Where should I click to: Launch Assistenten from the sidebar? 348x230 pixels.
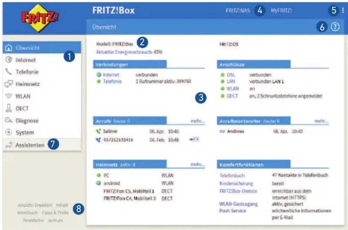point(42,145)
